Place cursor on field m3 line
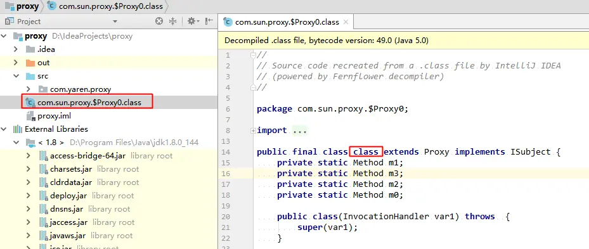The width and height of the screenshot is (589, 249). 340,174
